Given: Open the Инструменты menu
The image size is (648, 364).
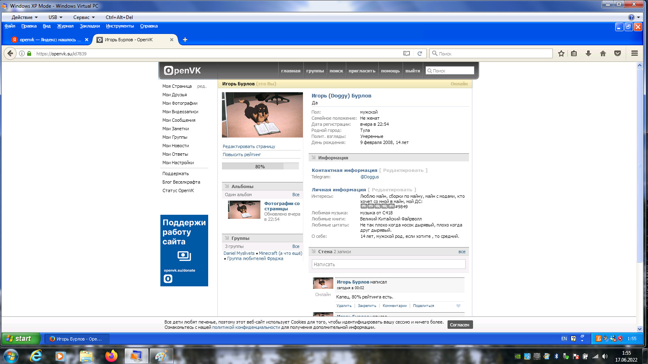Looking at the screenshot, I should pyautogui.click(x=120, y=26).
